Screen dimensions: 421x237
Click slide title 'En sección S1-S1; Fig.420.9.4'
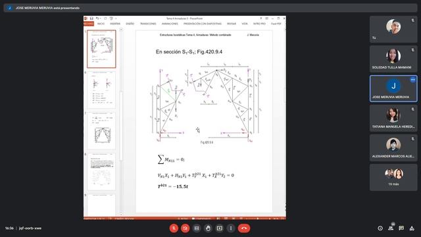tap(189, 52)
